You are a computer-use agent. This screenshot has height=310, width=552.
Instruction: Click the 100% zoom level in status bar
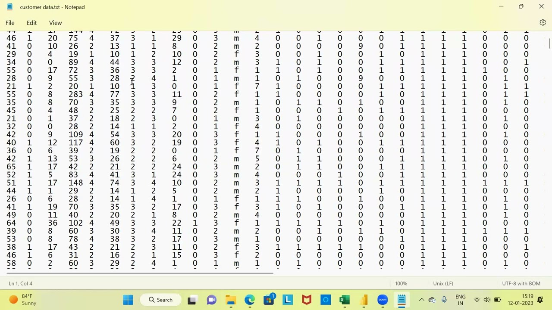click(x=401, y=283)
